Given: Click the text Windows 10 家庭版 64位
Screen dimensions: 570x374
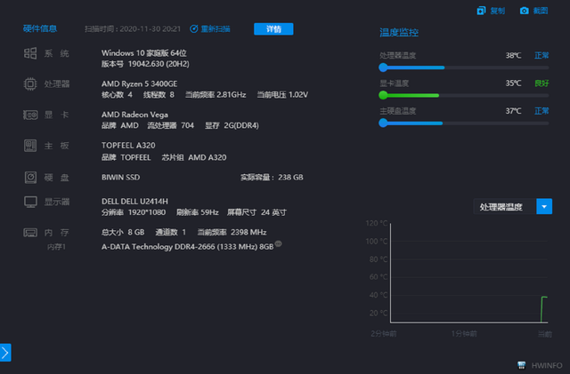Looking at the screenshot, I should pyautogui.click(x=144, y=53).
